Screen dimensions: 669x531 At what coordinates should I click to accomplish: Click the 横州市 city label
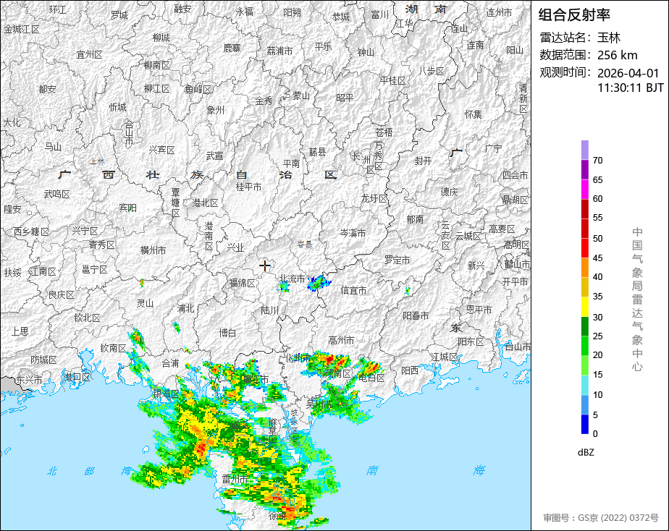tap(153, 250)
